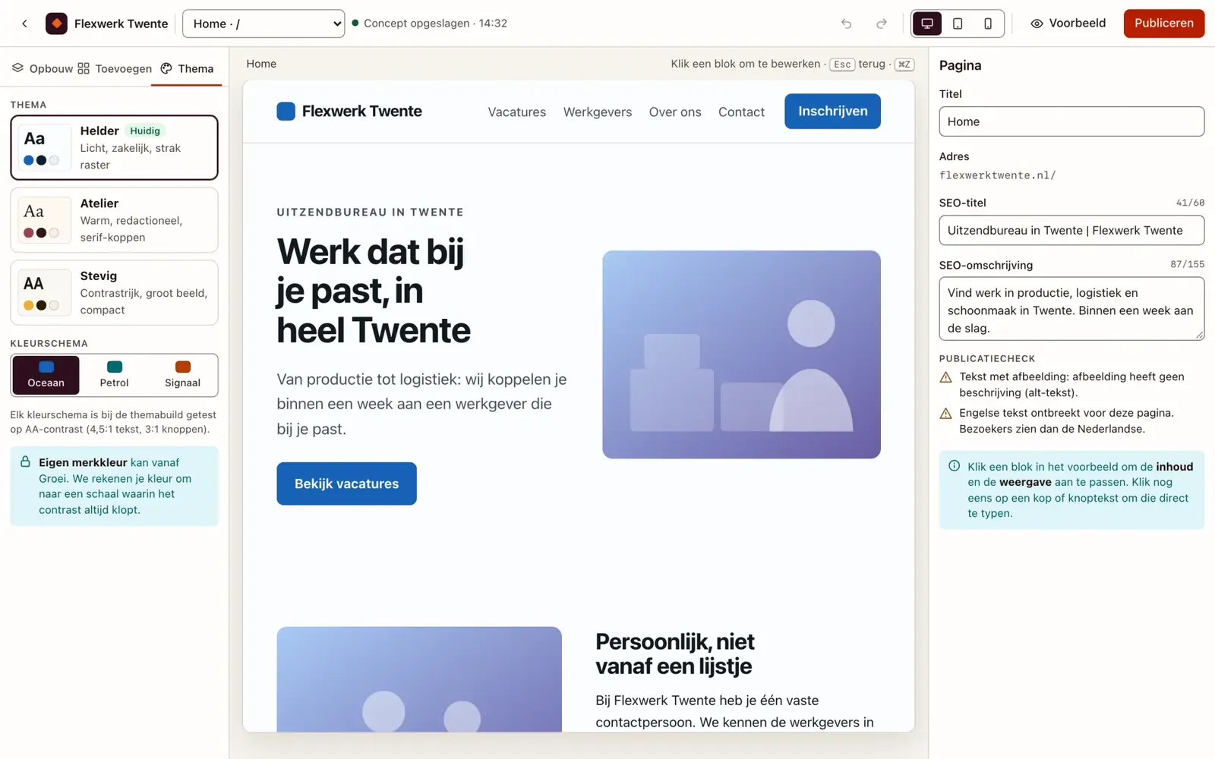The width and height of the screenshot is (1215, 759).
Task: Switch to desktop preview mode
Action: click(927, 24)
